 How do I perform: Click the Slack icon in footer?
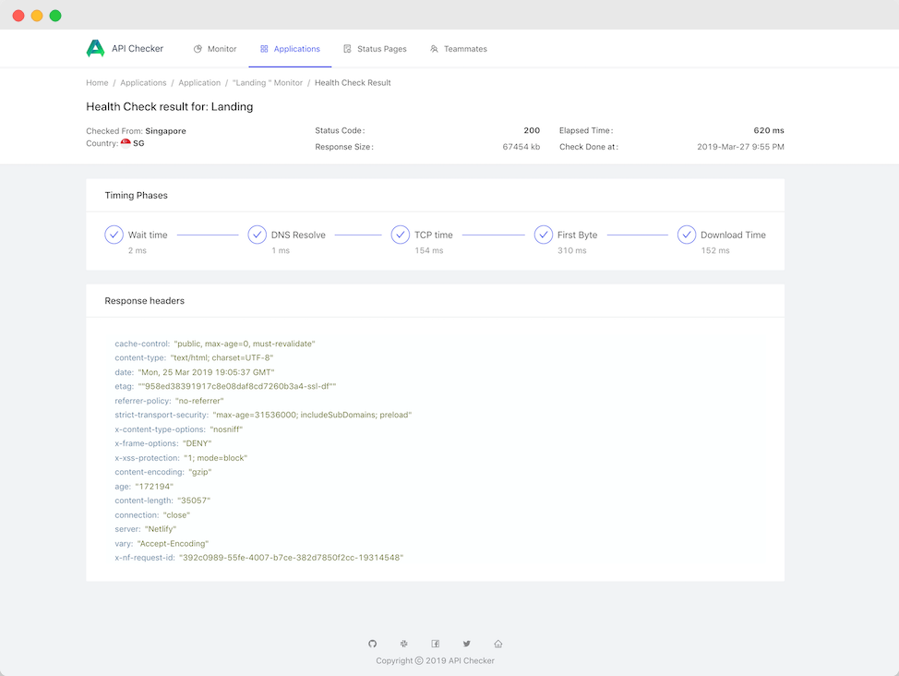404,644
